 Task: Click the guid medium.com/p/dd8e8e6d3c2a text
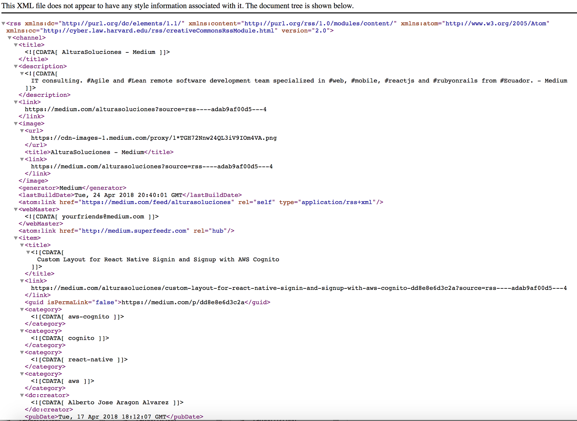point(183,302)
